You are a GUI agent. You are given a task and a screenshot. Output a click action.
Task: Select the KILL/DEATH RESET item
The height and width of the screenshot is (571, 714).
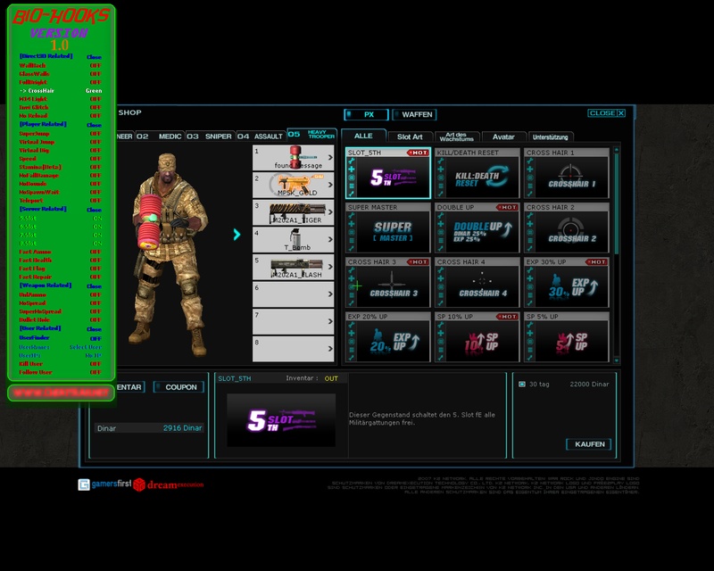point(477,173)
